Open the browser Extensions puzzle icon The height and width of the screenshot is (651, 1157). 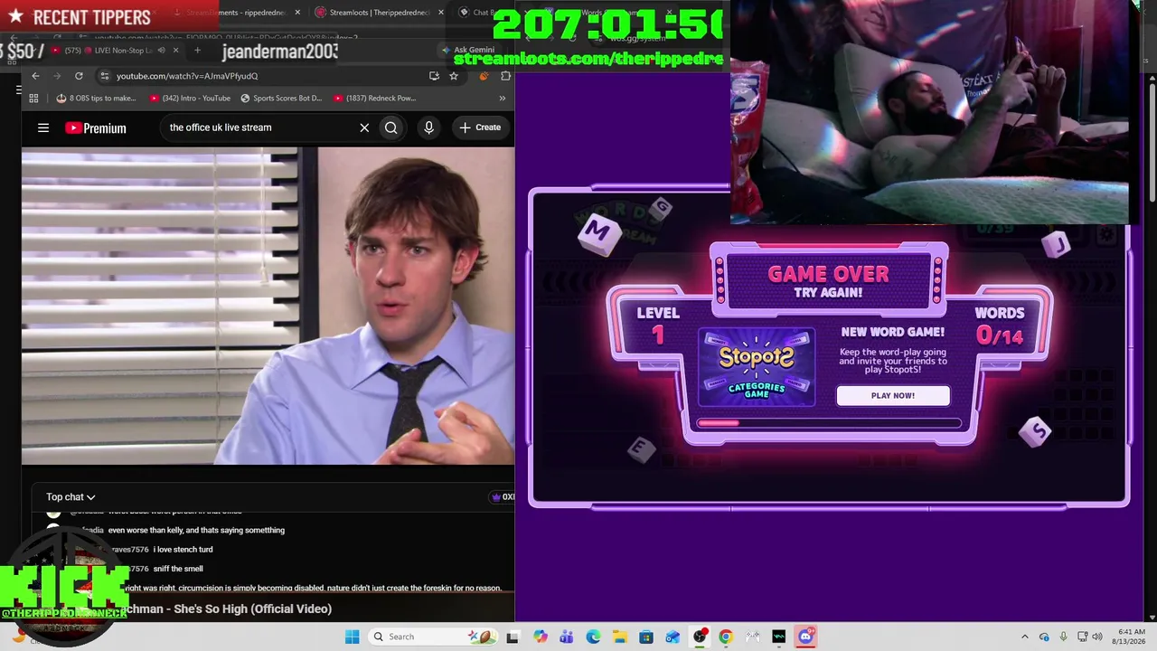505,76
